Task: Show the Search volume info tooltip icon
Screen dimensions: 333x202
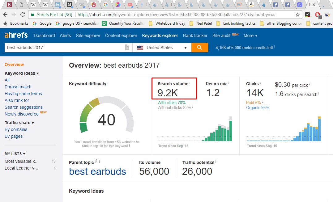Action: [x=190, y=83]
